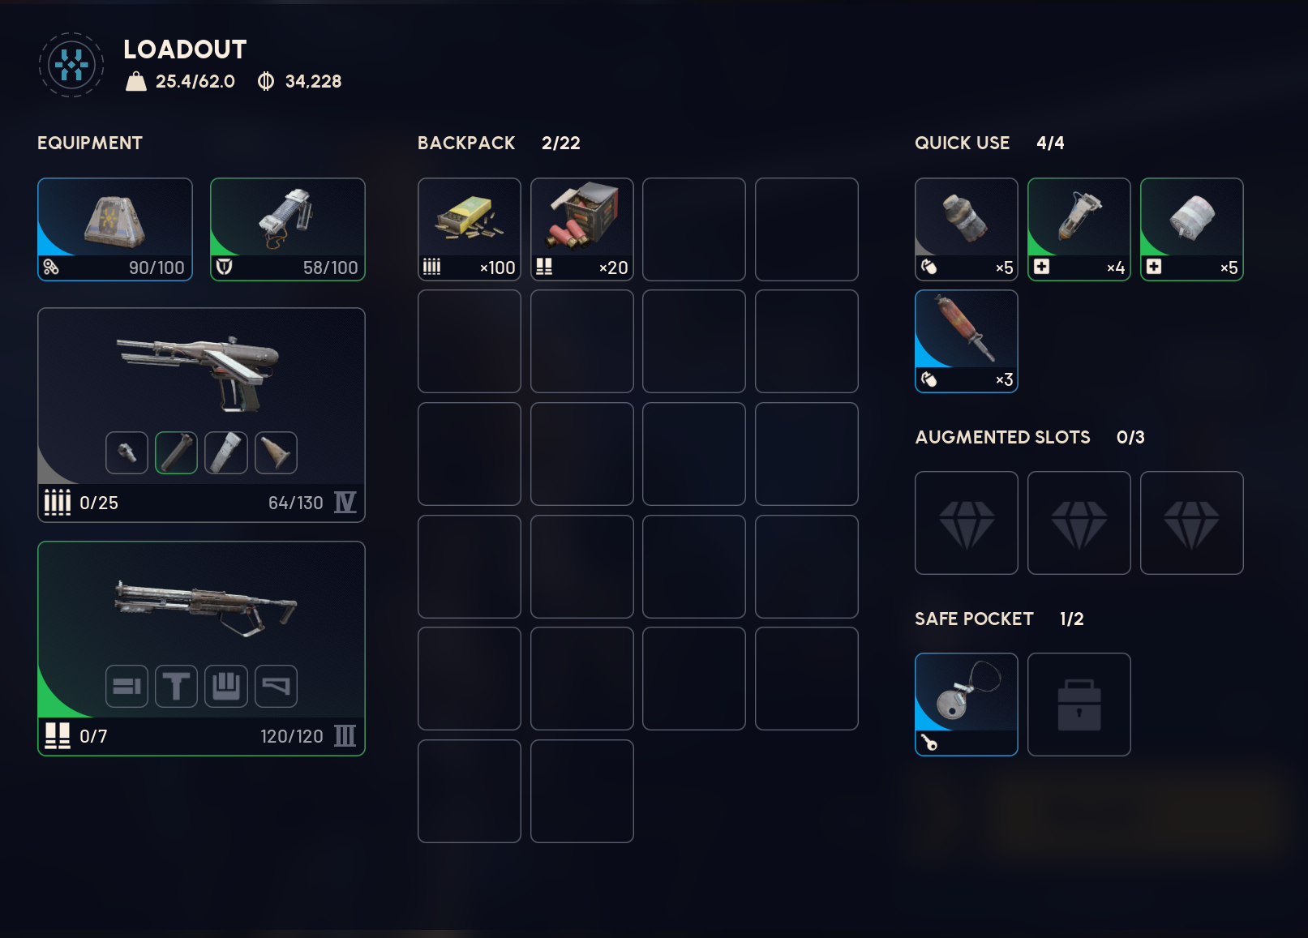Image resolution: width=1308 pixels, height=938 pixels.
Task: Select the syringe quick use item x4
Action: (1079, 229)
